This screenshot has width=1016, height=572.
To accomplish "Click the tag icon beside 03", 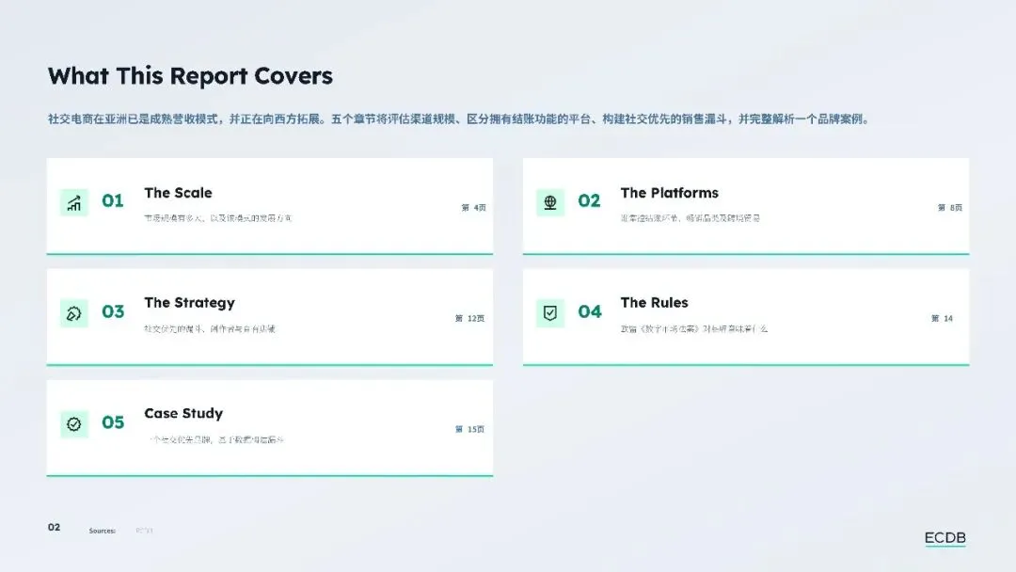I will pos(74,313).
